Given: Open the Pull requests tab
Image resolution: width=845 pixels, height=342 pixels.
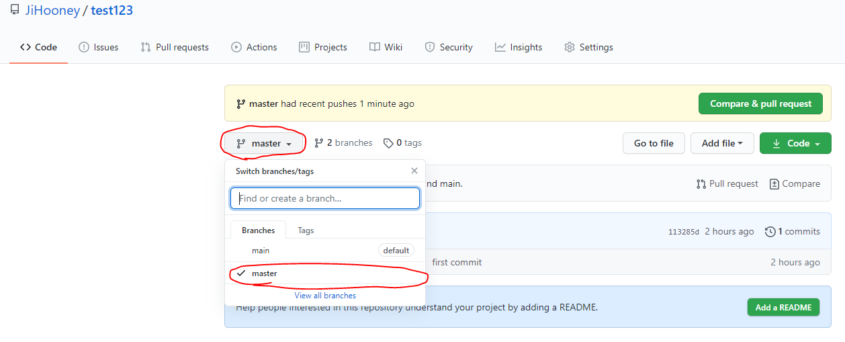Looking at the screenshot, I should [175, 47].
